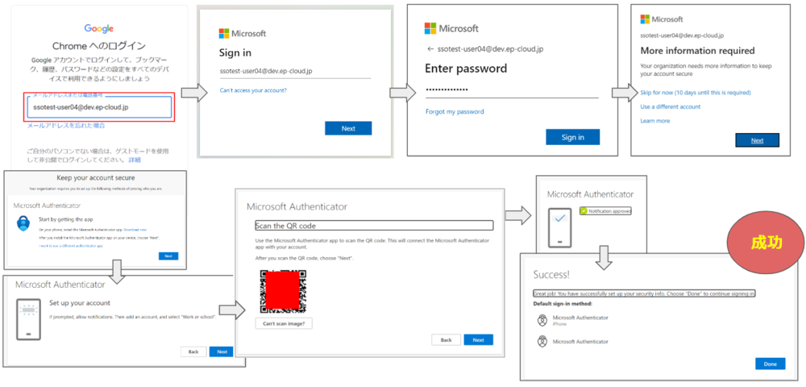Screen dimensions: 806x387
Task: Click the Learn more link
Action: coord(654,121)
